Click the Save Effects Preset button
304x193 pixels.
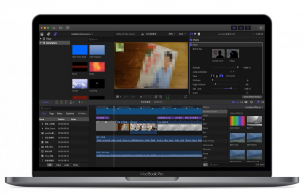pos(252,96)
